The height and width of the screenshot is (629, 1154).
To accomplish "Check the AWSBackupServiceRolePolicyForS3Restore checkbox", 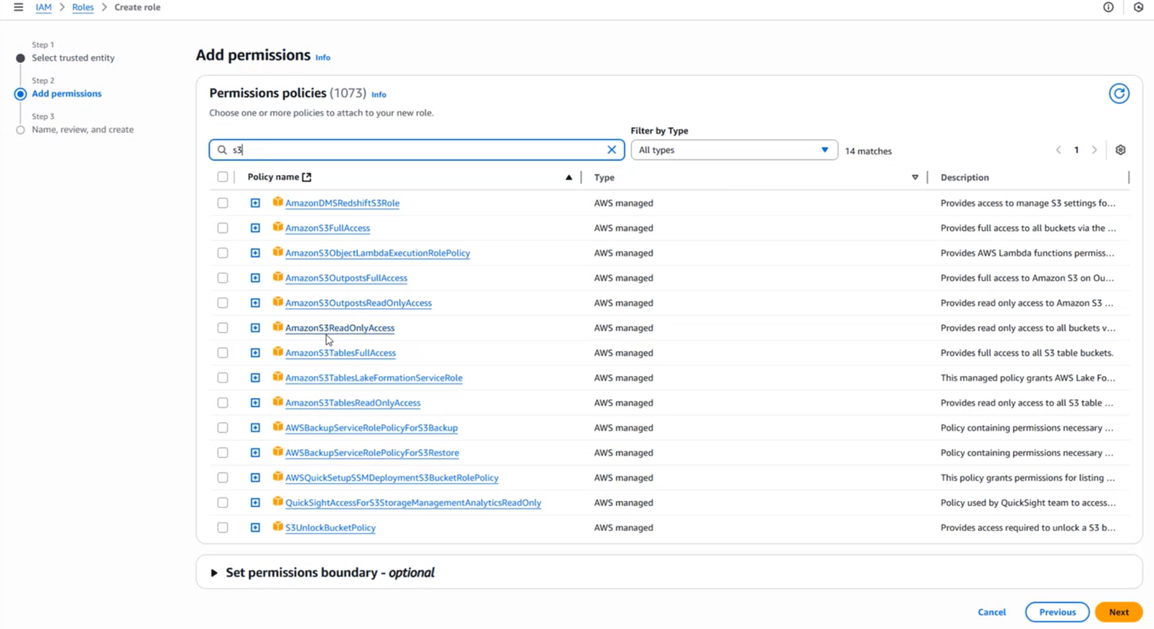I will [x=223, y=453].
